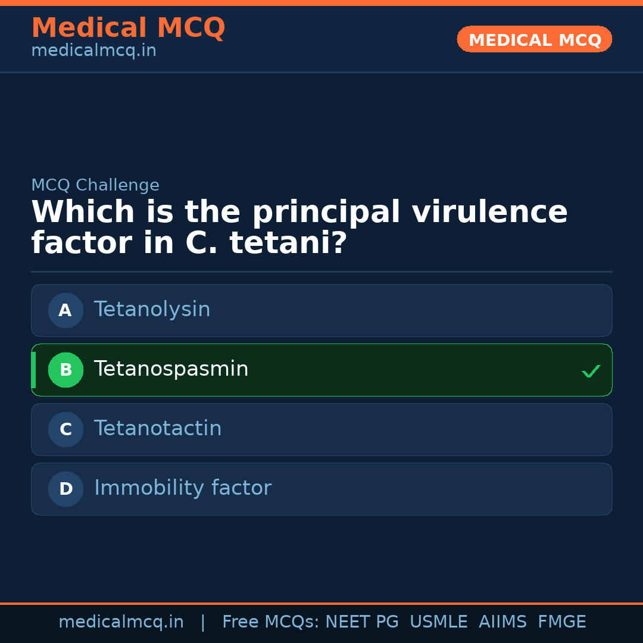Viewport: 643px width, 643px height.
Task: Click the green checkmark on Tetanospasmin
Action: [591, 371]
